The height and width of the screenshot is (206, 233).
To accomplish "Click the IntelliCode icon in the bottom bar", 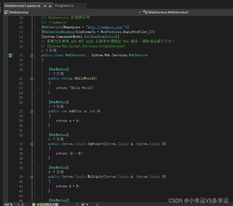I will [x=23, y=205].
